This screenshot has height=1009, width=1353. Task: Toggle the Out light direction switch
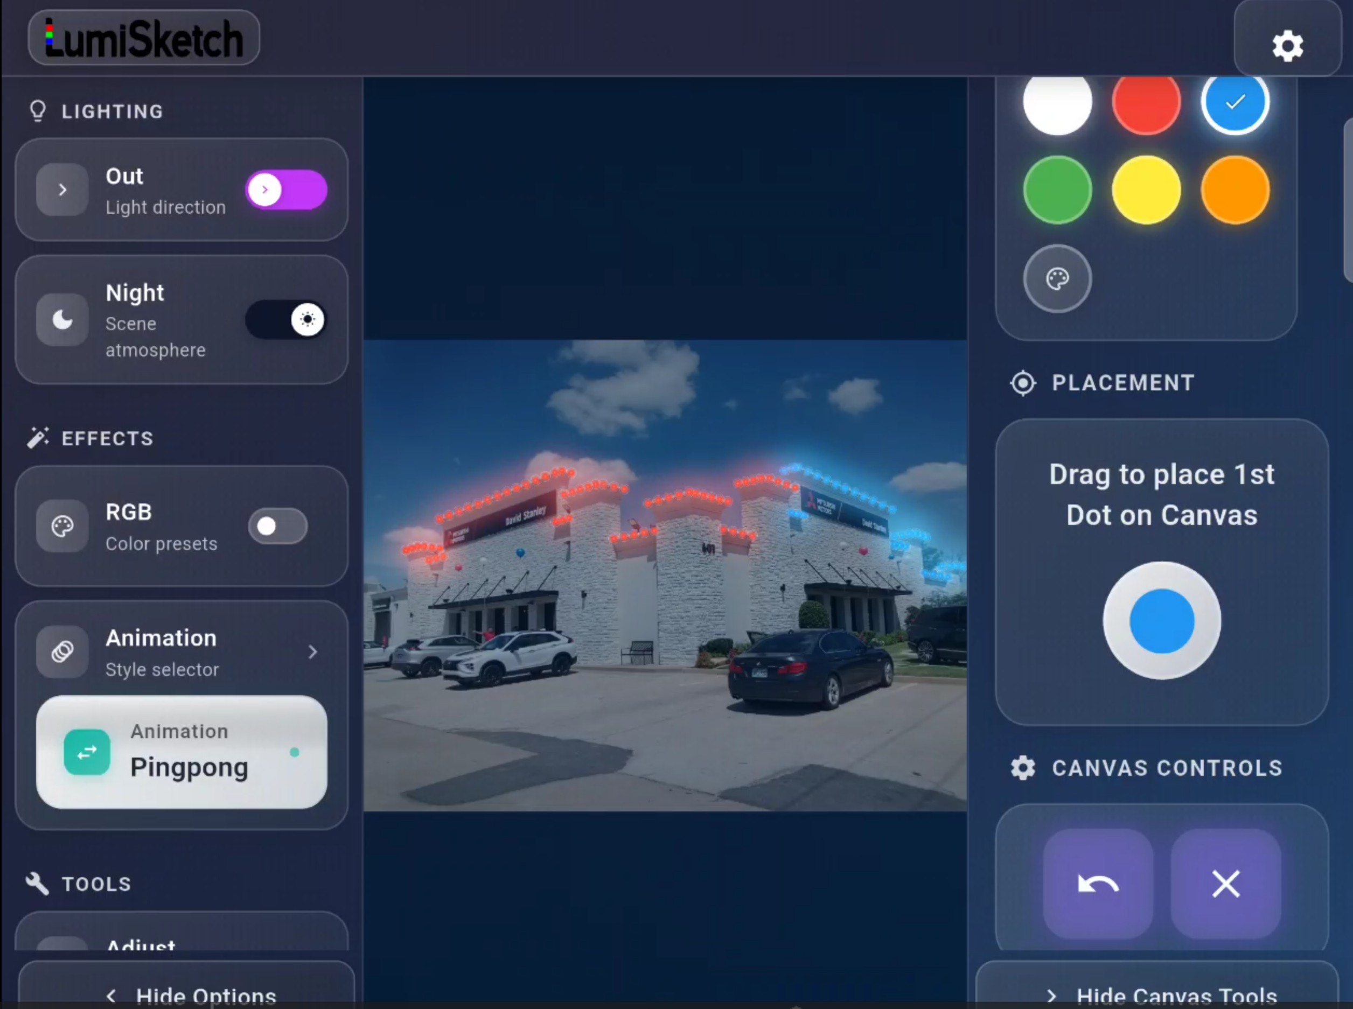[x=286, y=190]
